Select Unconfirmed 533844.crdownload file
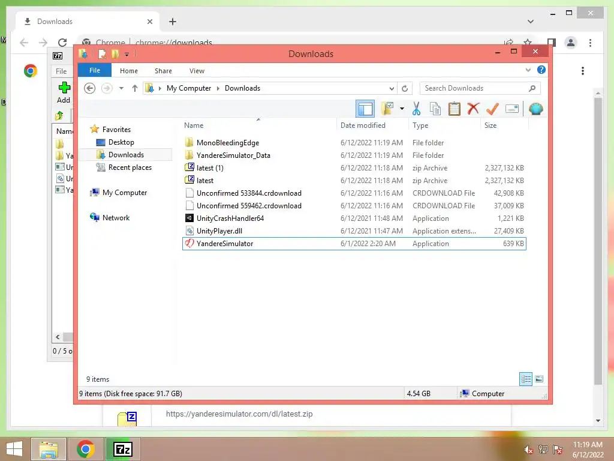The height and width of the screenshot is (461, 614). [354, 193]
